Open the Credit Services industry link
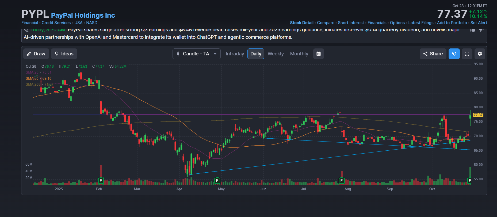The width and height of the screenshot is (497, 217). click(56, 23)
